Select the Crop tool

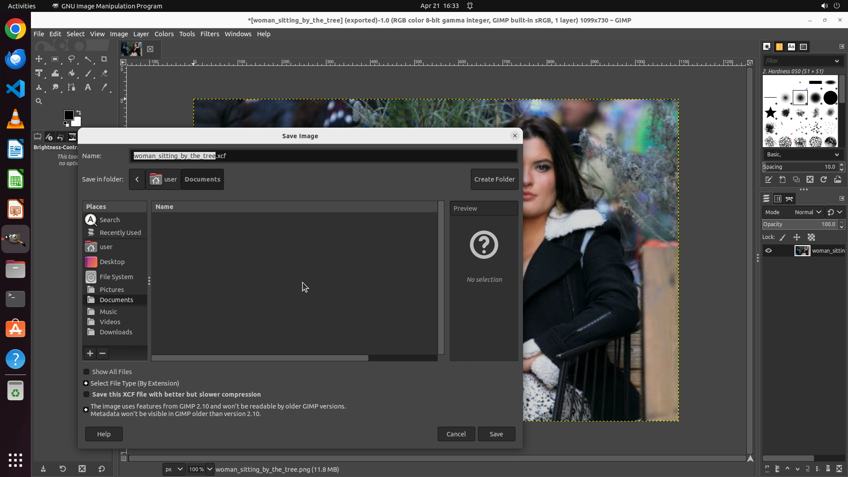(104, 59)
